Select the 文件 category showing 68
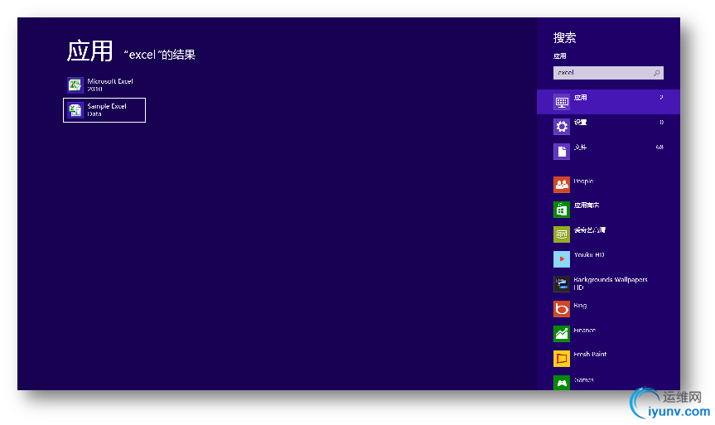Image resolution: width=715 pixels, height=425 pixels. [608, 152]
